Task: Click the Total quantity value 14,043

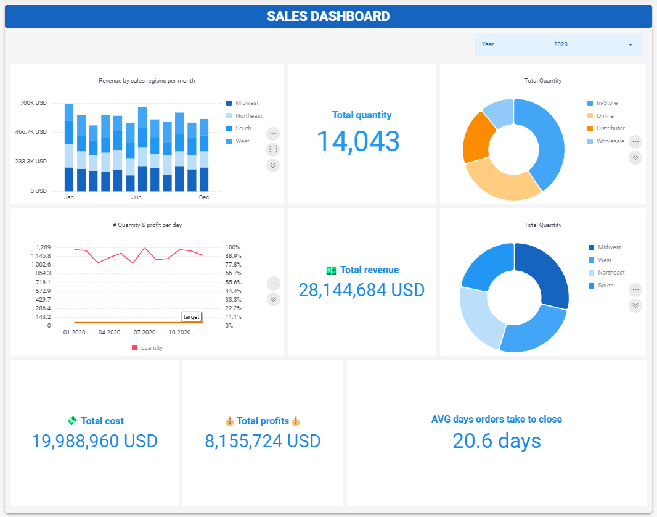Action: 358,141
